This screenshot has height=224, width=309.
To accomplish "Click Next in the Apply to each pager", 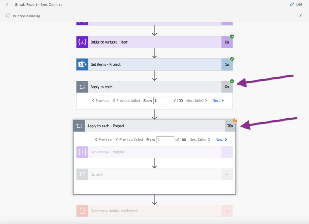I will click(x=218, y=100).
